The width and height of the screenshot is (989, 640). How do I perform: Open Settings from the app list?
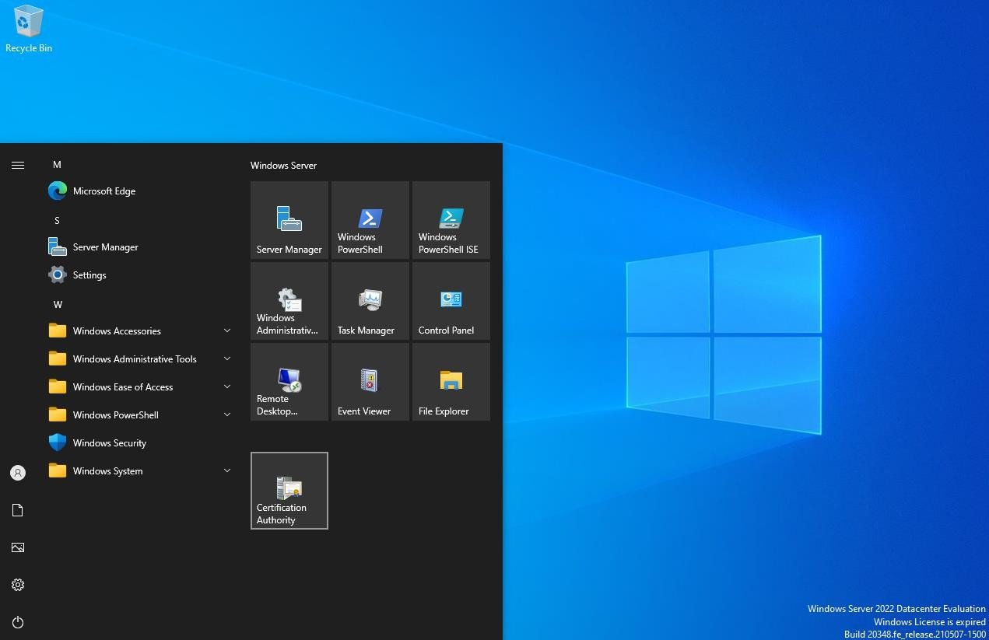(x=141, y=275)
